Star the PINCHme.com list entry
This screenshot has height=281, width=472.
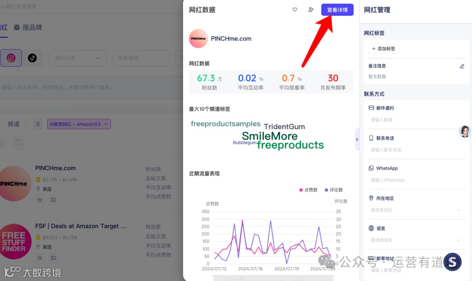(x=40, y=200)
